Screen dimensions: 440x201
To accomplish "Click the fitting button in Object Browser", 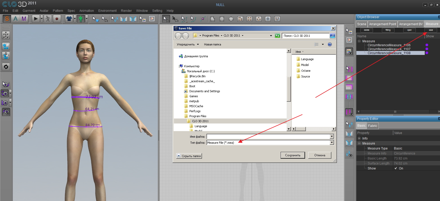I will (x=388, y=30).
